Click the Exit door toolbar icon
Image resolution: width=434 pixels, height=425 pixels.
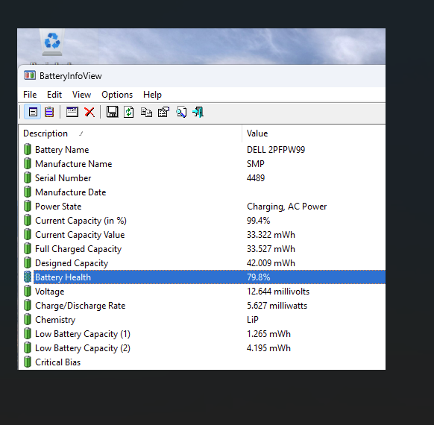[x=198, y=112]
